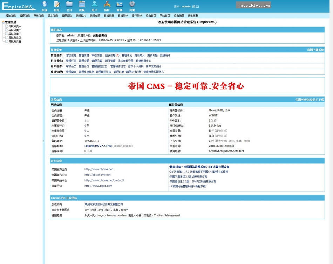The height and width of the screenshot is (264, 333).
Task: Open the 信息 (Info) notepad icon menu
Action: point(57,6)
